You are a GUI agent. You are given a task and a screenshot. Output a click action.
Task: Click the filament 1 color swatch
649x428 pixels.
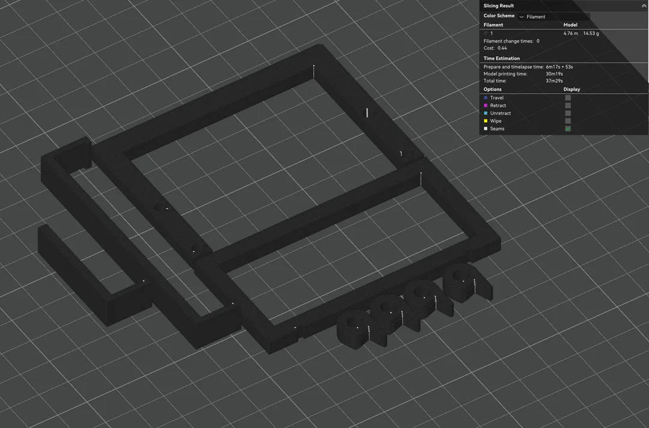point(486,33)
